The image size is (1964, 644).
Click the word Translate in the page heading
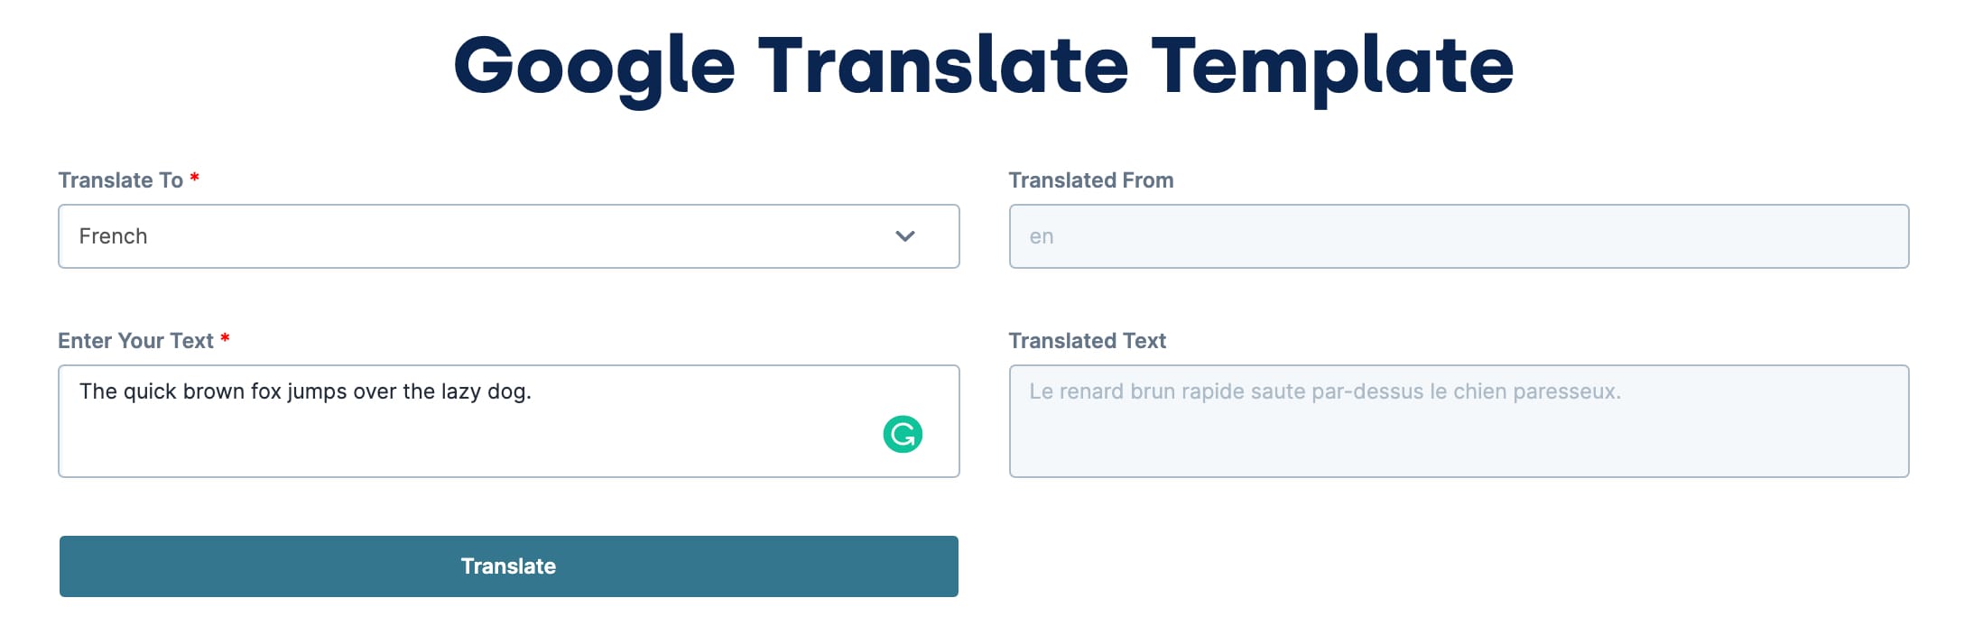click(943, 65)
